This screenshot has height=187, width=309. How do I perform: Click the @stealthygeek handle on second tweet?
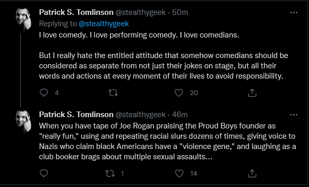coord(140,115)
